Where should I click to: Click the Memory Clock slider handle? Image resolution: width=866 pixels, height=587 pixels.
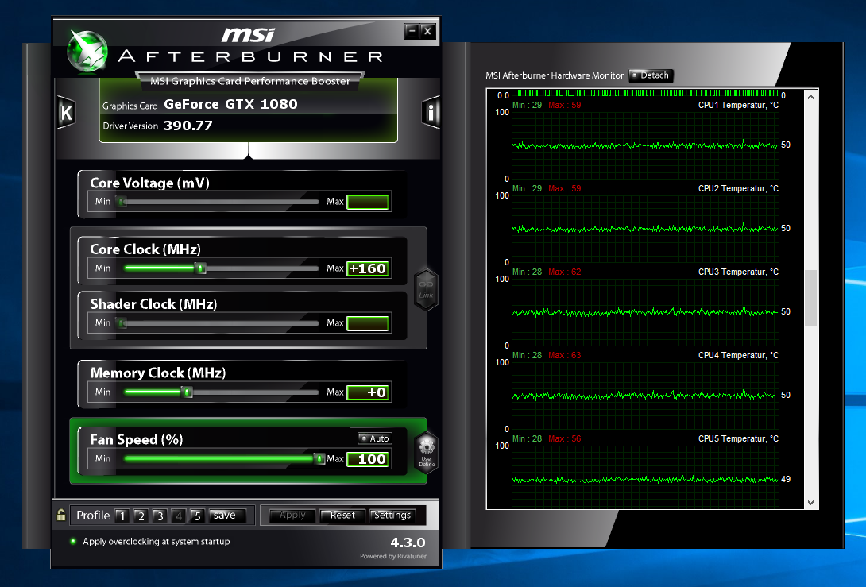[x=188, y=392]
